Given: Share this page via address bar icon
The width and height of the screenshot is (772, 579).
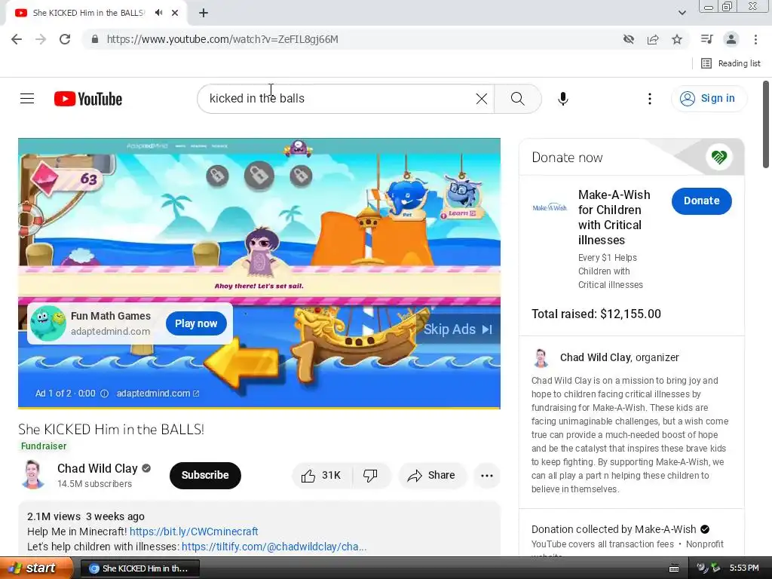Looking at the screenshot, I should pos(653,39).
